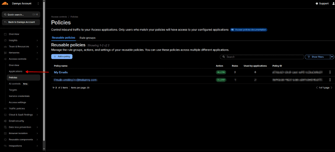Click the Cloudflare logo icon

coord(5,3)
